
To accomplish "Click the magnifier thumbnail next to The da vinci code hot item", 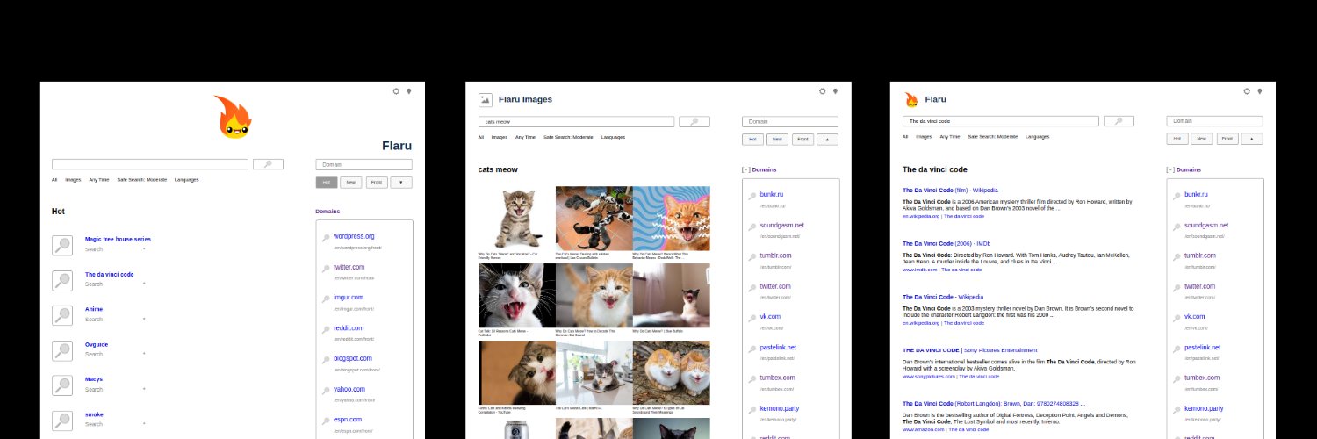I will pos(62,281).
